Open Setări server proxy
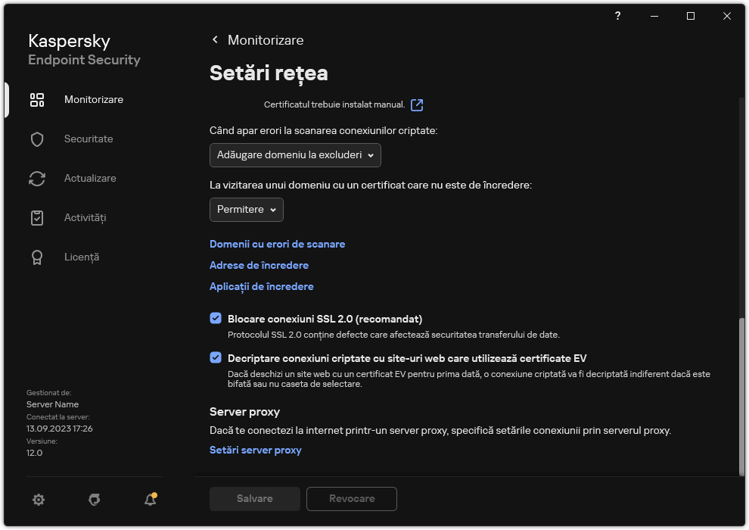 [x=255, y=450]
